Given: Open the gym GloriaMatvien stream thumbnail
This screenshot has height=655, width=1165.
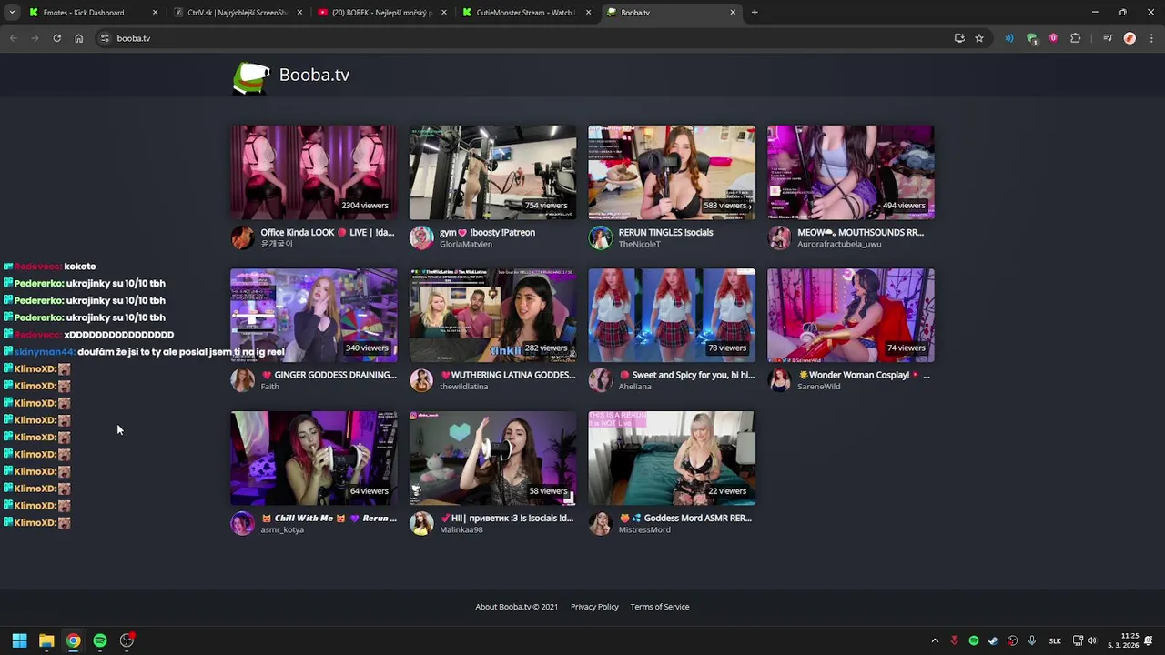Looking at the screenshot, I should (x=492, y=172).
